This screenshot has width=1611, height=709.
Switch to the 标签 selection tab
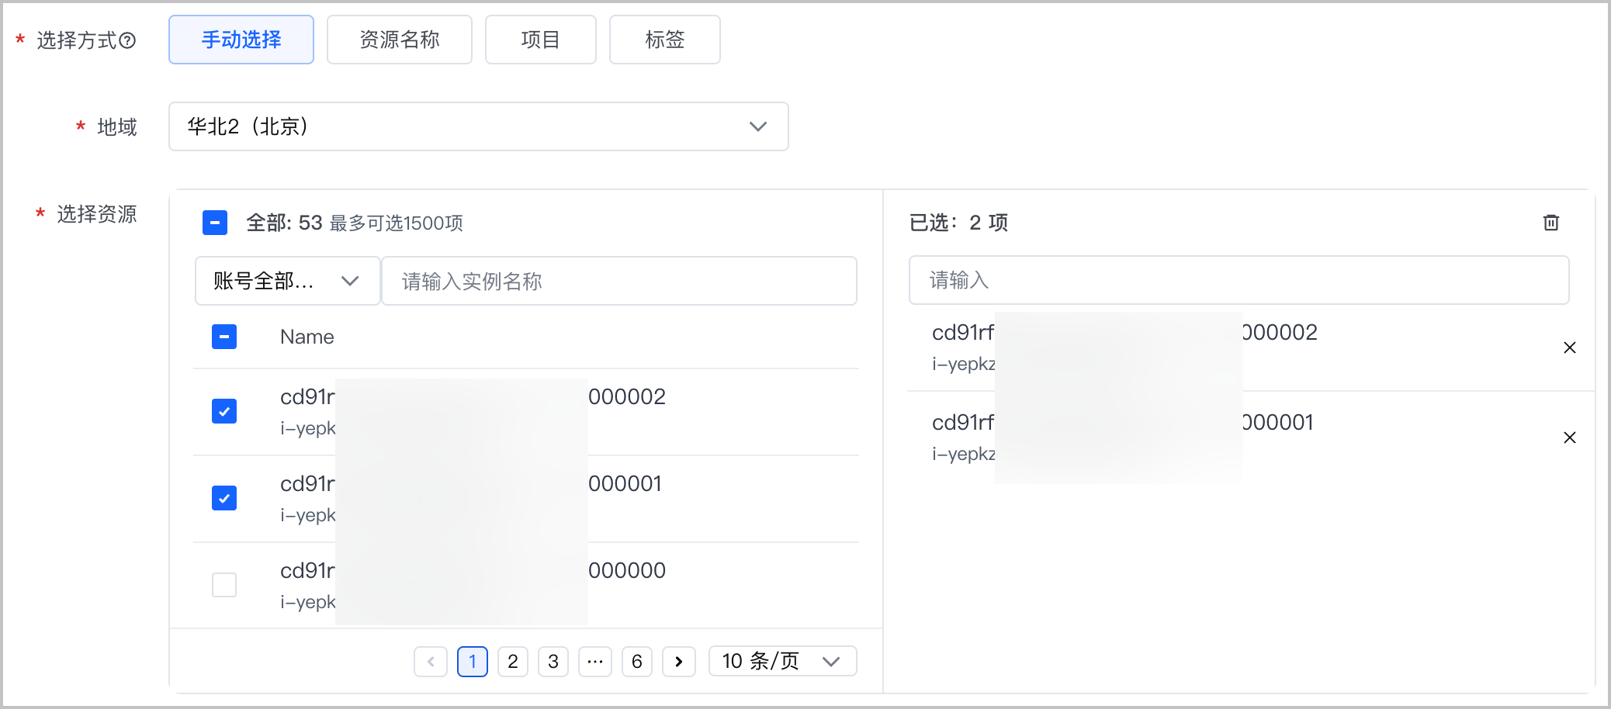pos(665,40)
